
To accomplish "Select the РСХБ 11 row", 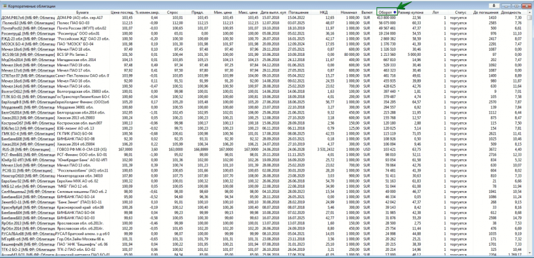I will tap(264, 170).
